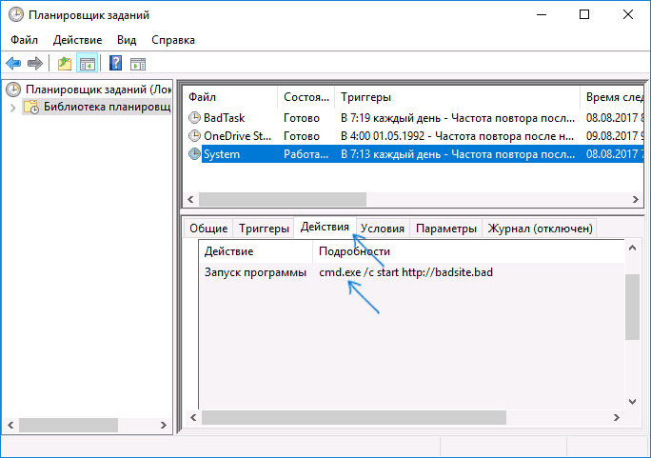
Task: Select the BadTask clock icon in list
Action: pyautogui.click(x=195, y=118)
